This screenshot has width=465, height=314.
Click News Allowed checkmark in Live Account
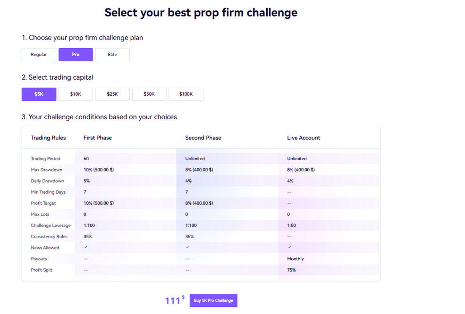pos(289,247)
